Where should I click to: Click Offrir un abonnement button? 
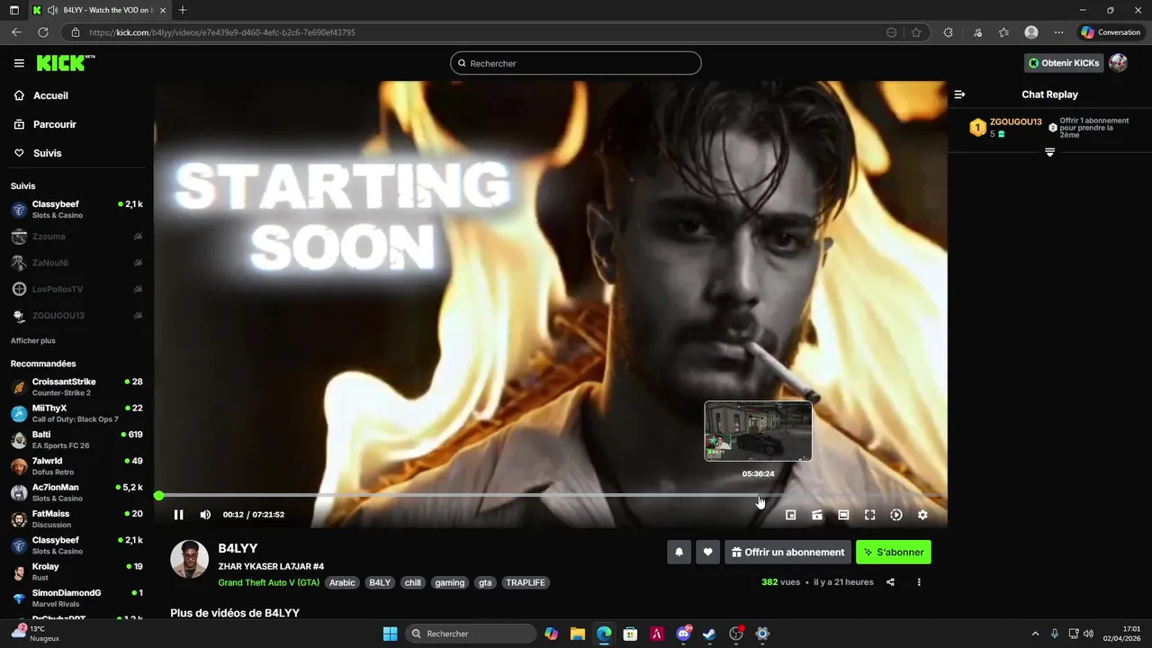click(x=787, y=552)
